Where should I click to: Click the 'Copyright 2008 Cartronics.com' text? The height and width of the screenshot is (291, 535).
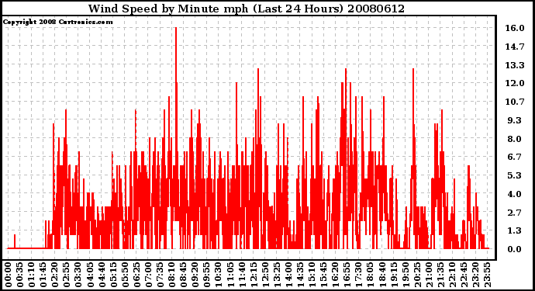[58, 22]
